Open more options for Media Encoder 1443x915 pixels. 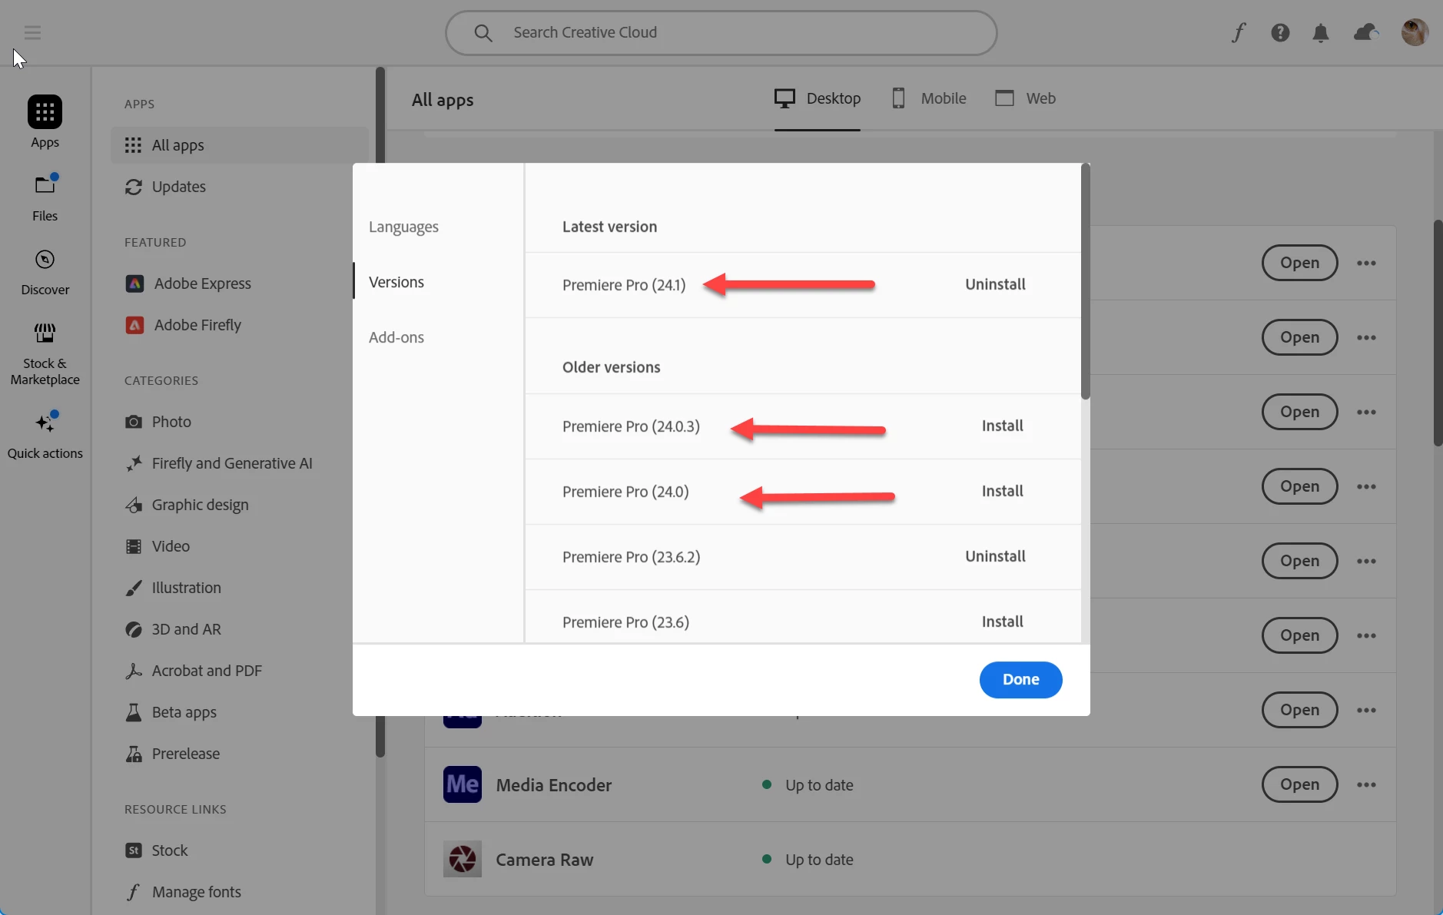[1366, 784]
